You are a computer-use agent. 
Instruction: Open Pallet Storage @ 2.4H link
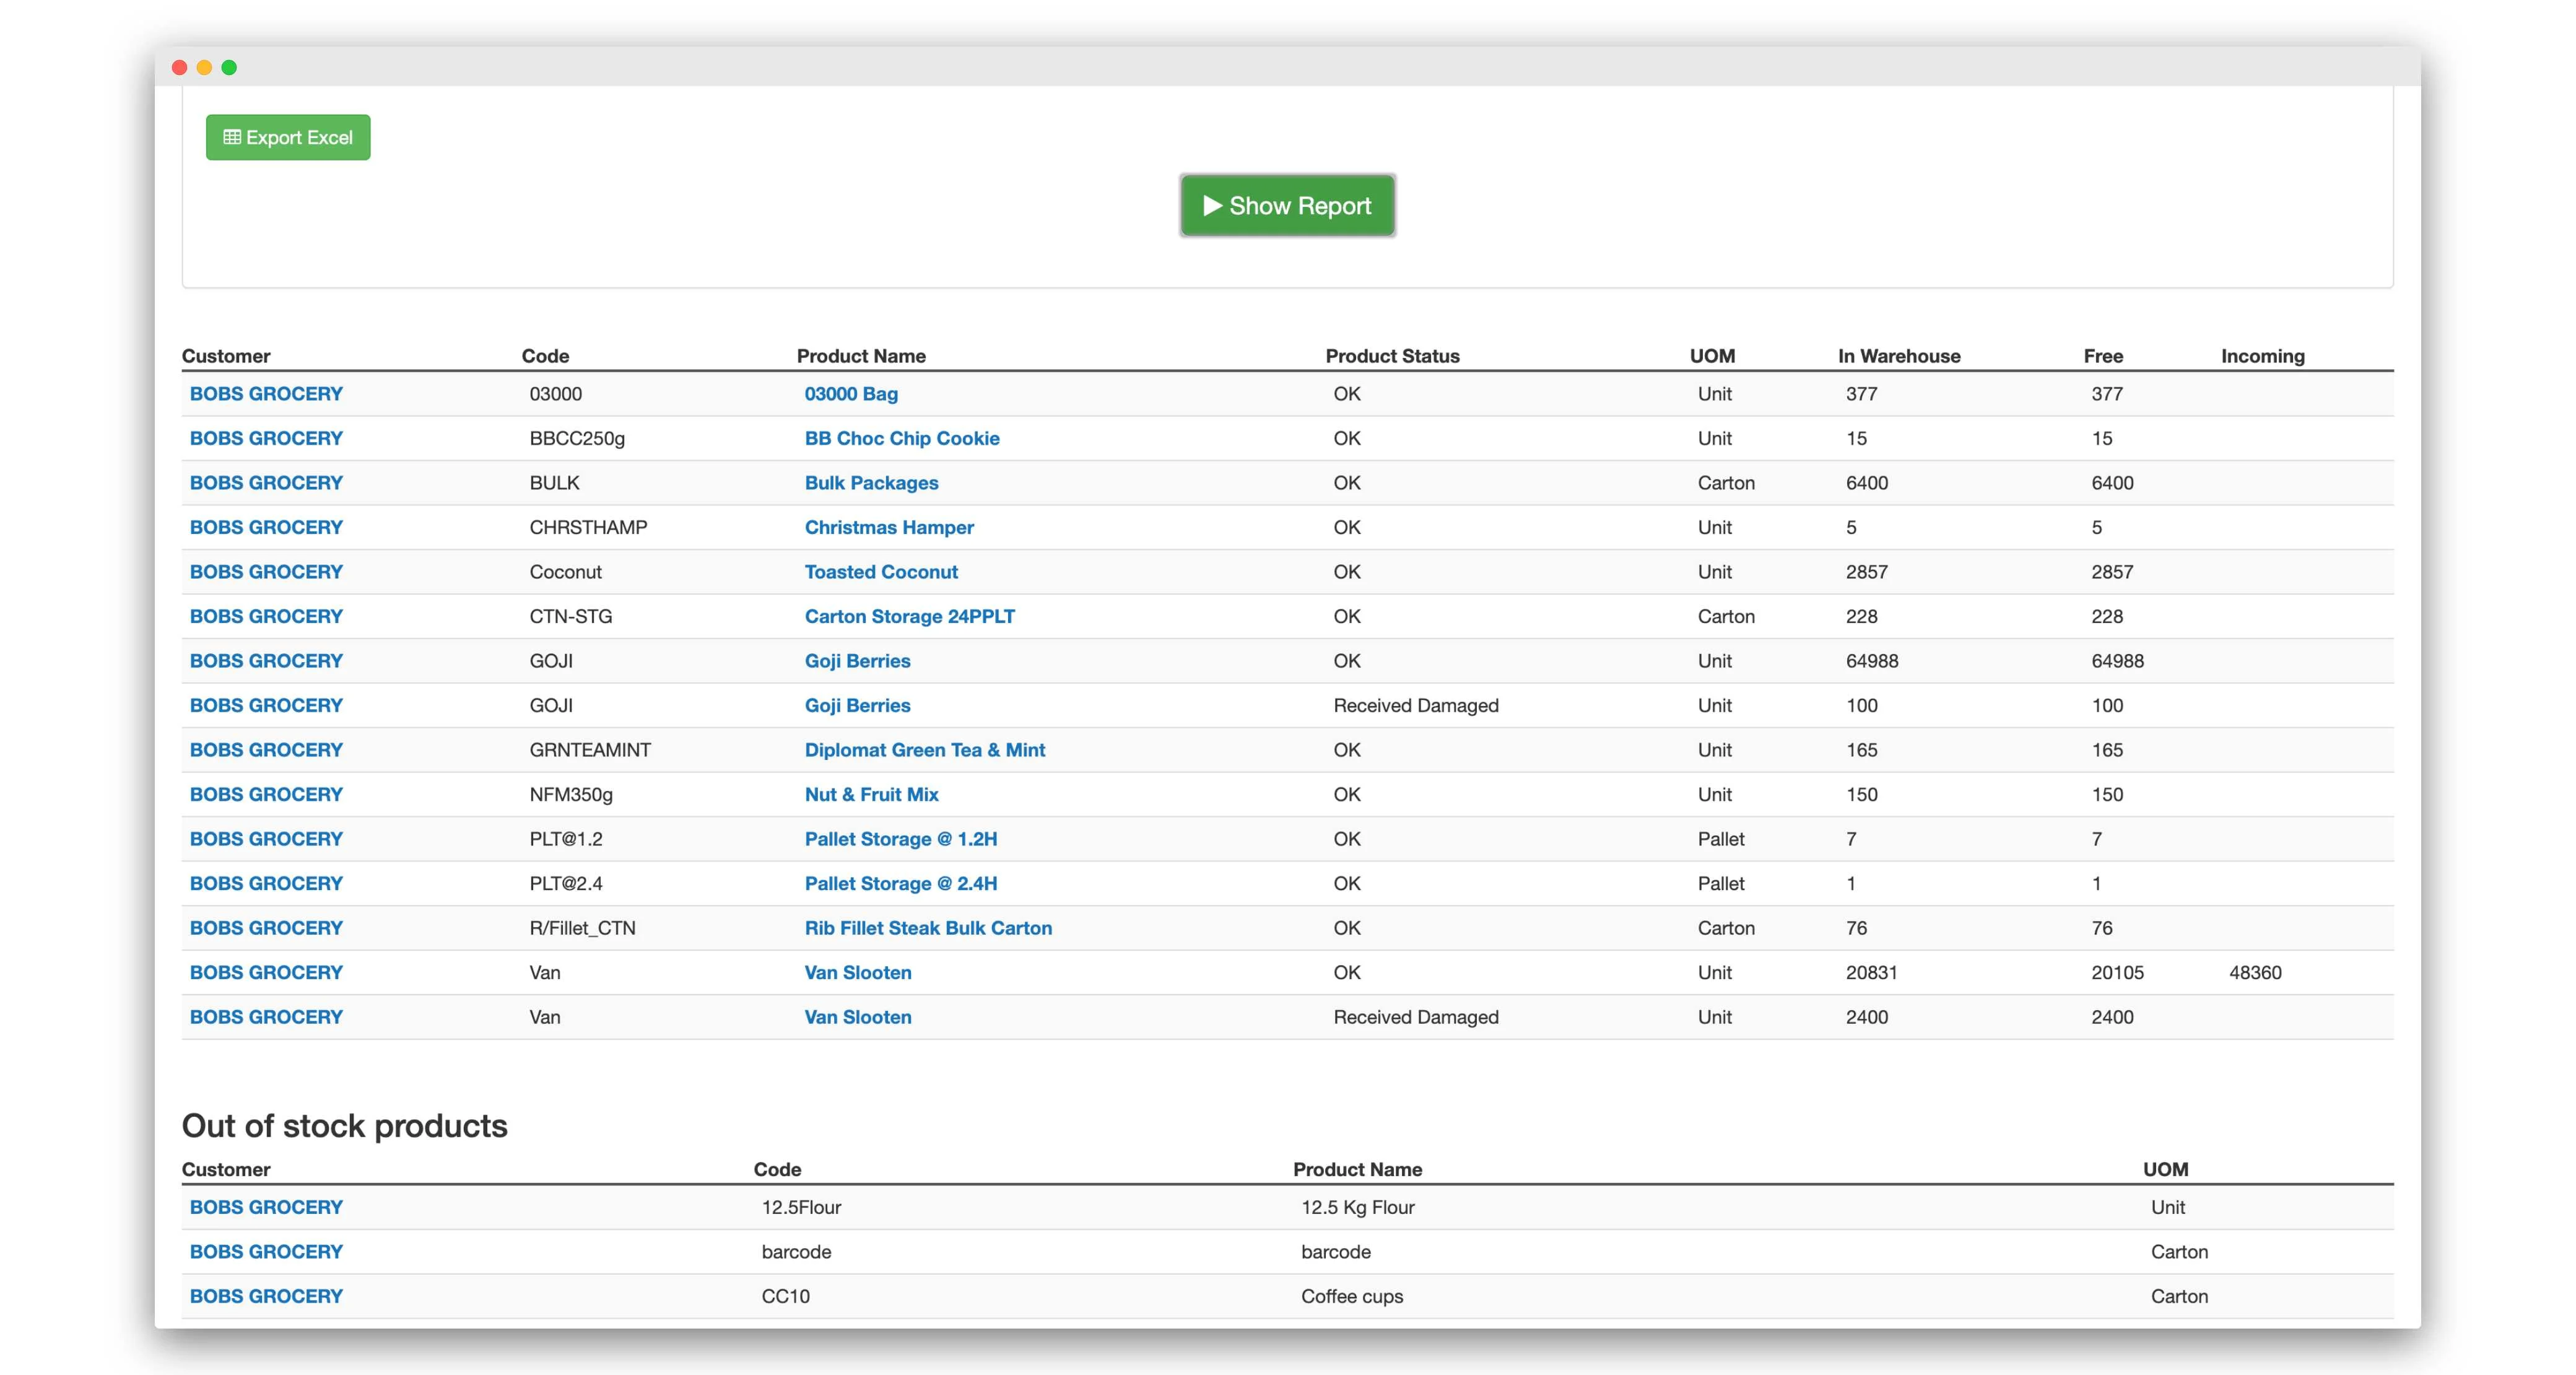point(900,883)
